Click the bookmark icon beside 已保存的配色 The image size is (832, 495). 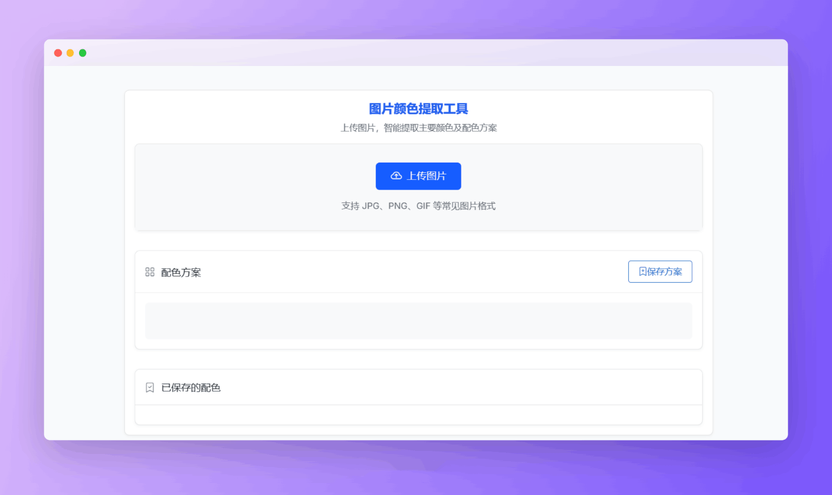coord(150,387)
